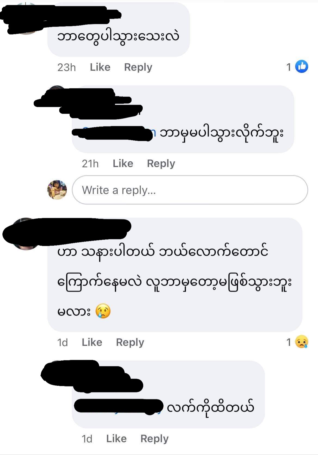Open the profile picture beside reply box

coord(57,190)
